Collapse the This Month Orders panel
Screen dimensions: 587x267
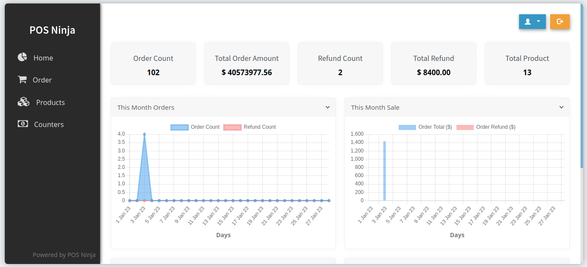[x=328, y=107]
